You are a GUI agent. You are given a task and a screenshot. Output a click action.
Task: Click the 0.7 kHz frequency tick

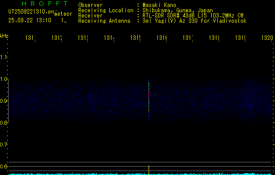[x=4, y=145]
